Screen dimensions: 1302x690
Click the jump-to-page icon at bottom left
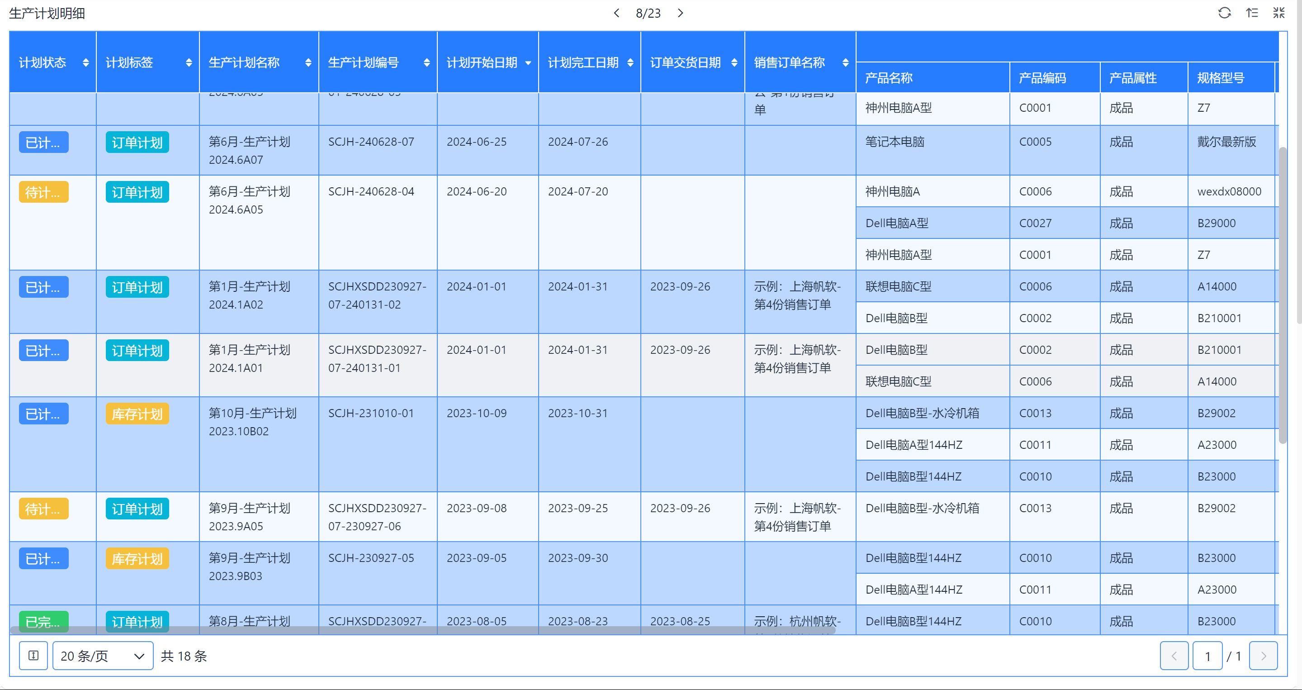(x=33, y=656)
